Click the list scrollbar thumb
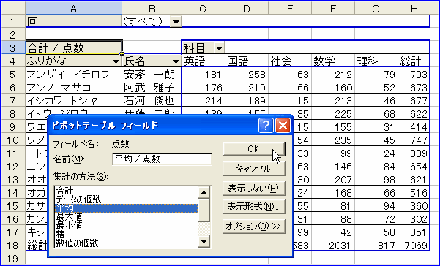 point(204,210)
